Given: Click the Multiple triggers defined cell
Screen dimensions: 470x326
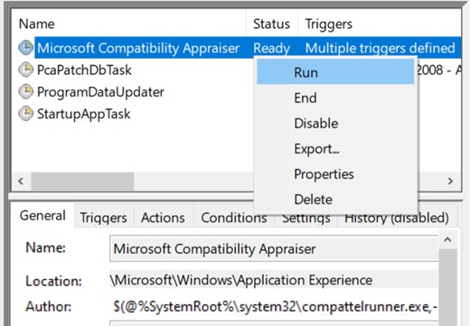Looking at the screenshot, I should 381,48.
